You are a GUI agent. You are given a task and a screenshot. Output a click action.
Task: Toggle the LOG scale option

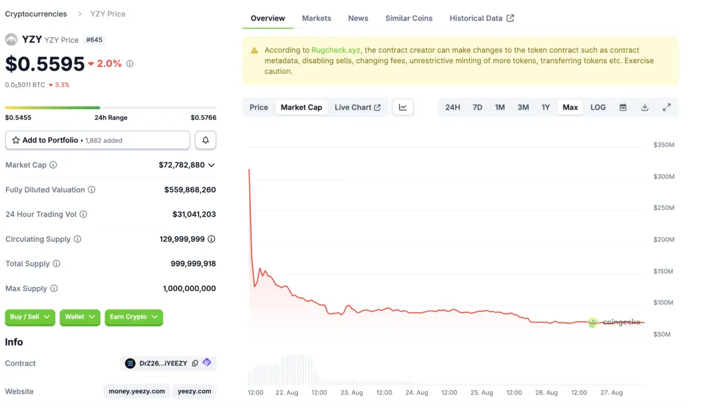pyautogui.click(x=598, y=107)
